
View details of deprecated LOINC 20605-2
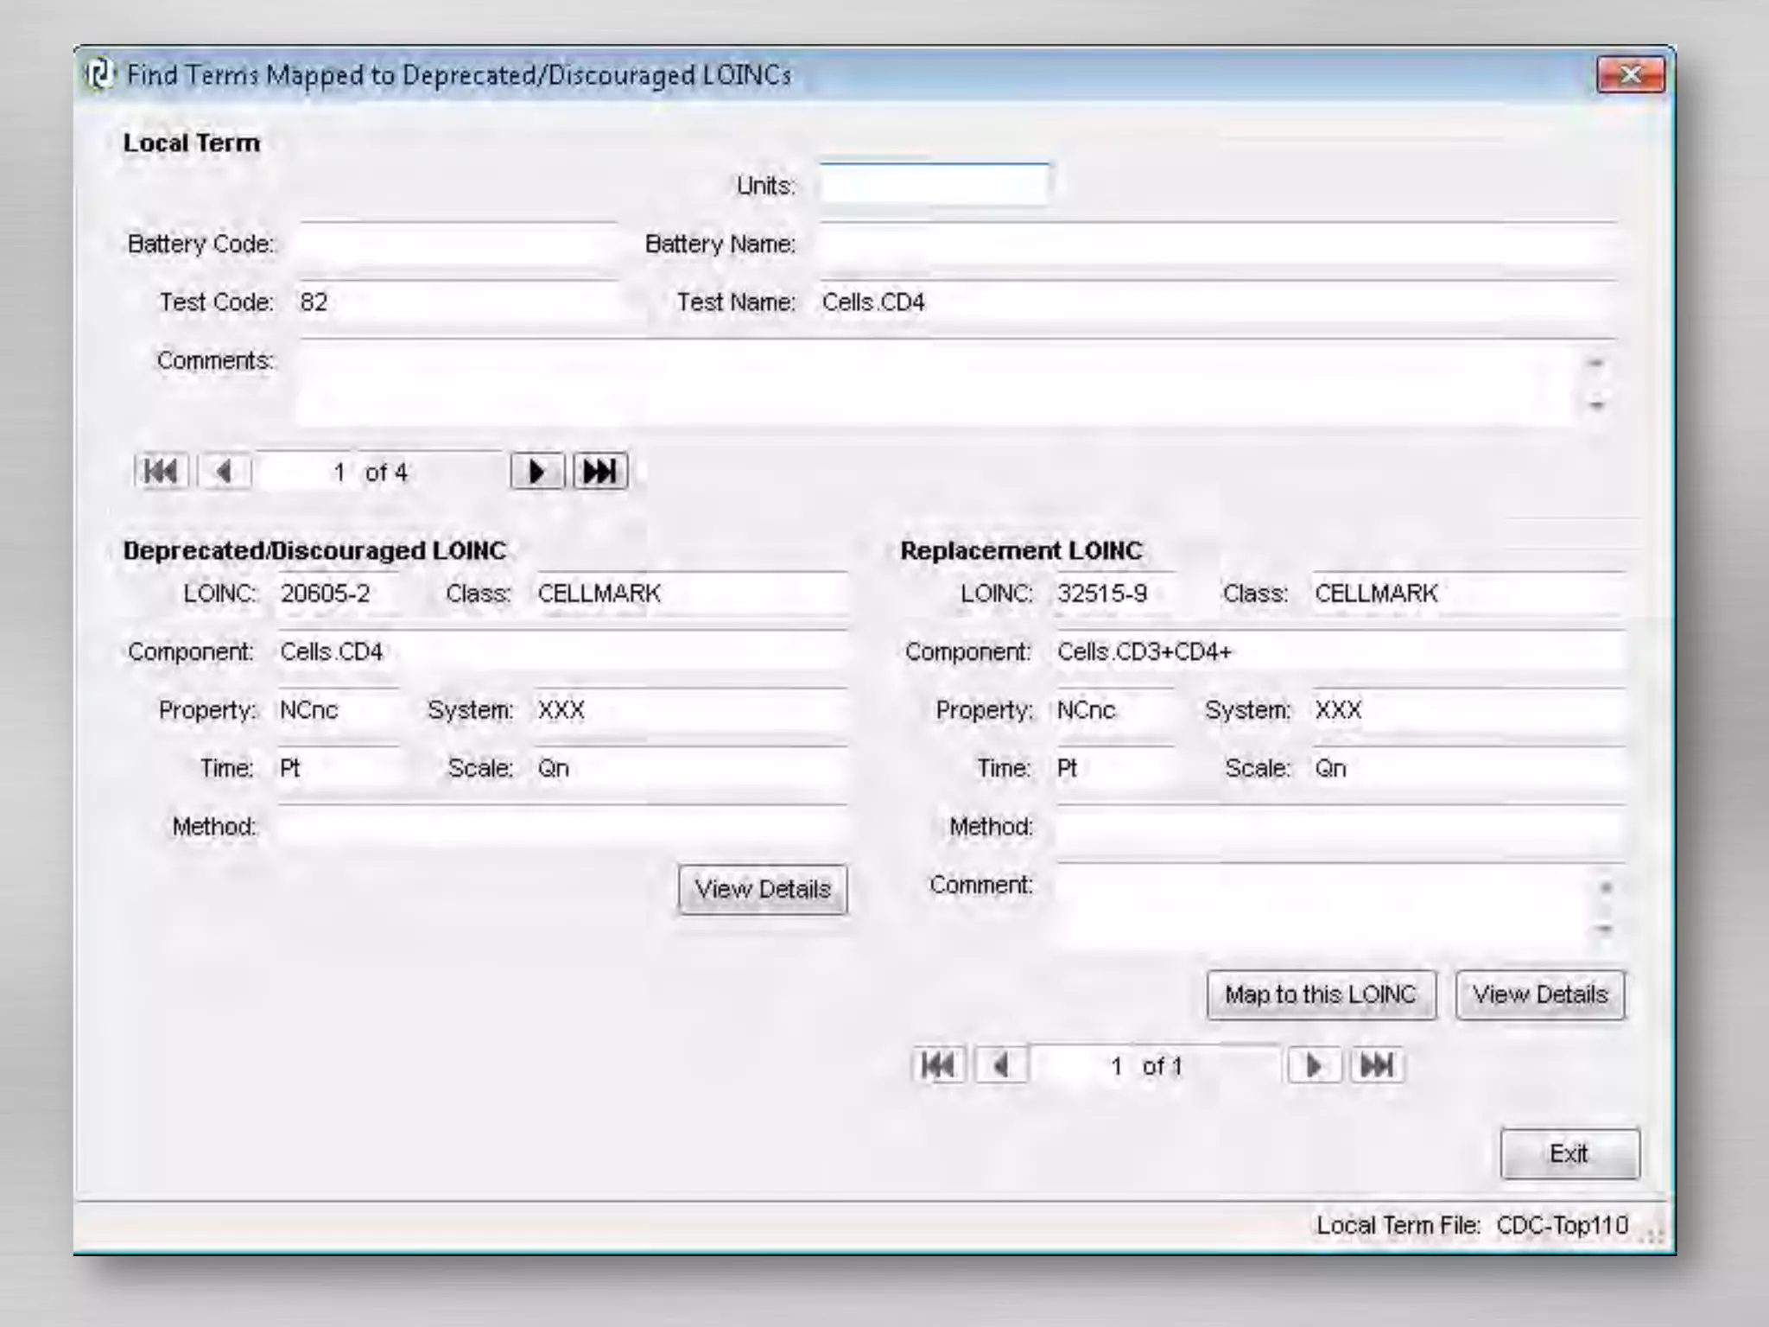pos(762,889)
